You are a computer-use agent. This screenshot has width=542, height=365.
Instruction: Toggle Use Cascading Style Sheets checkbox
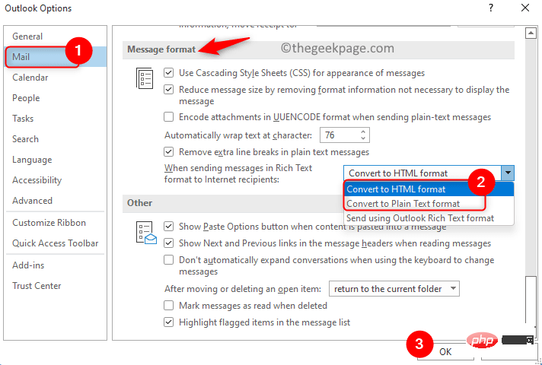[x=168, y=73]
